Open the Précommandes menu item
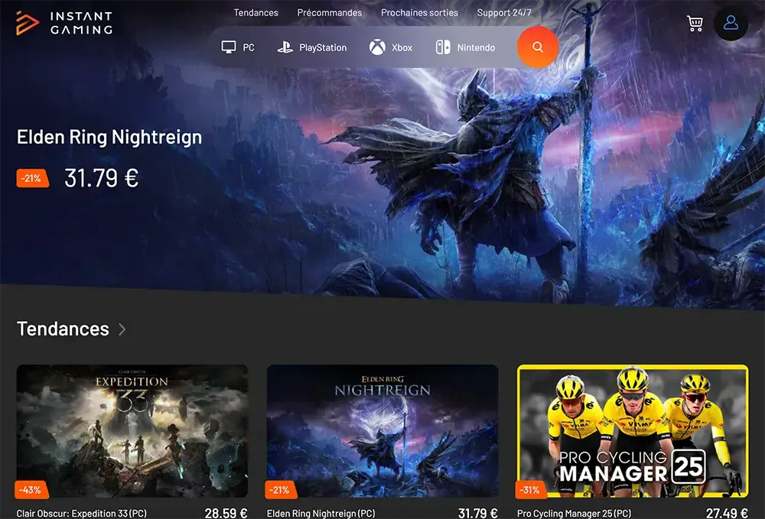Screen dimensions: 765x519 point(329,13)
